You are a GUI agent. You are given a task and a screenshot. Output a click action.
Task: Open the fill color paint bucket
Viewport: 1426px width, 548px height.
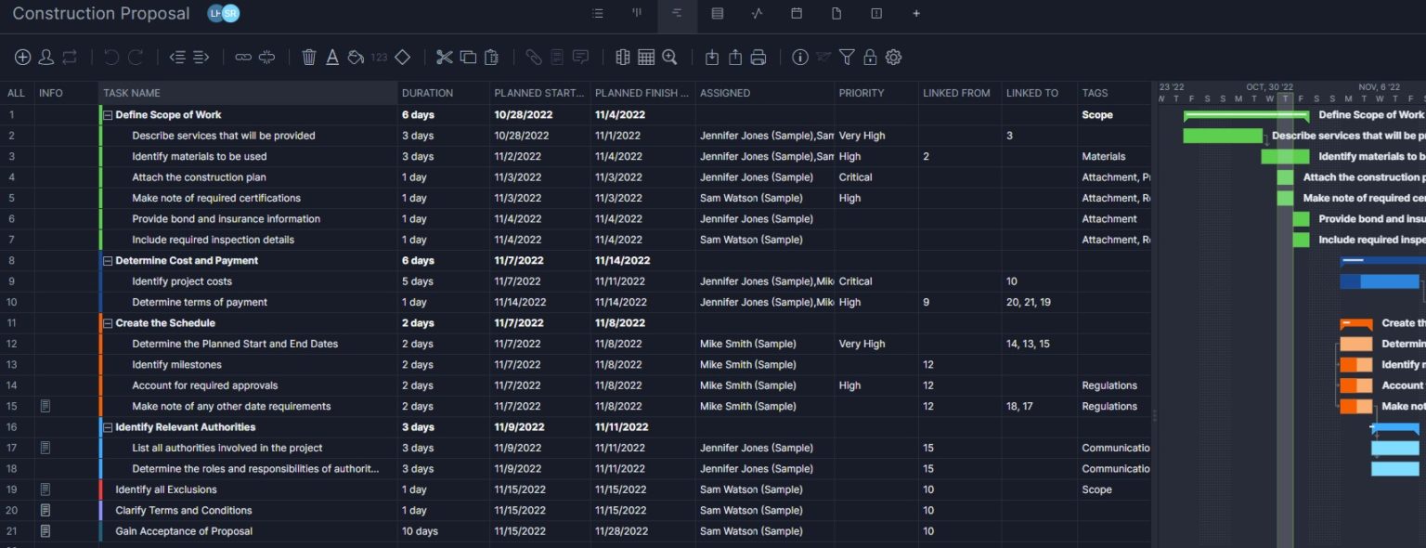click(x=356, y=57)
